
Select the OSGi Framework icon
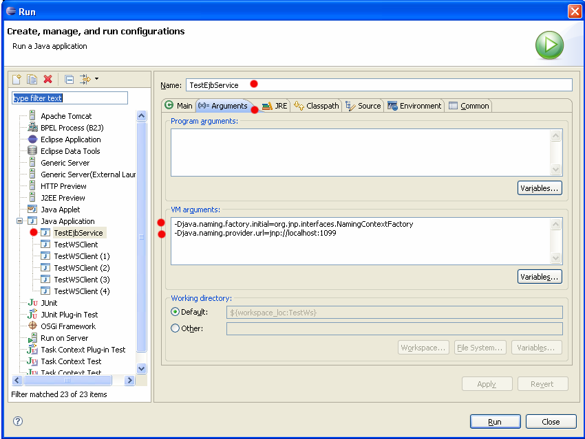click(x=33, y=326)
